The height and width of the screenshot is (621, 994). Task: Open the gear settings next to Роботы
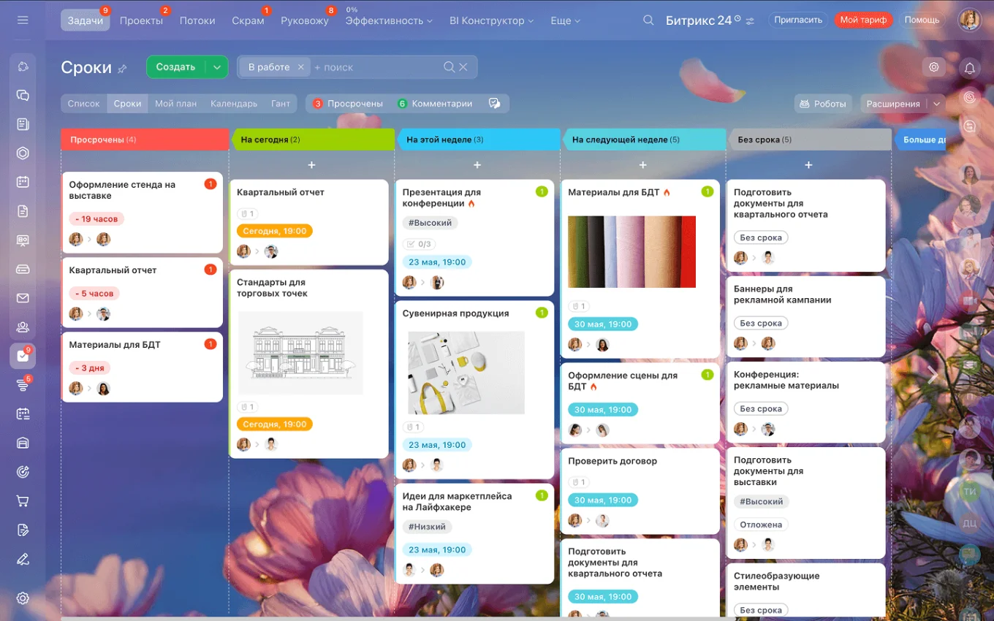pyautogui.click(x=933, y=67)
